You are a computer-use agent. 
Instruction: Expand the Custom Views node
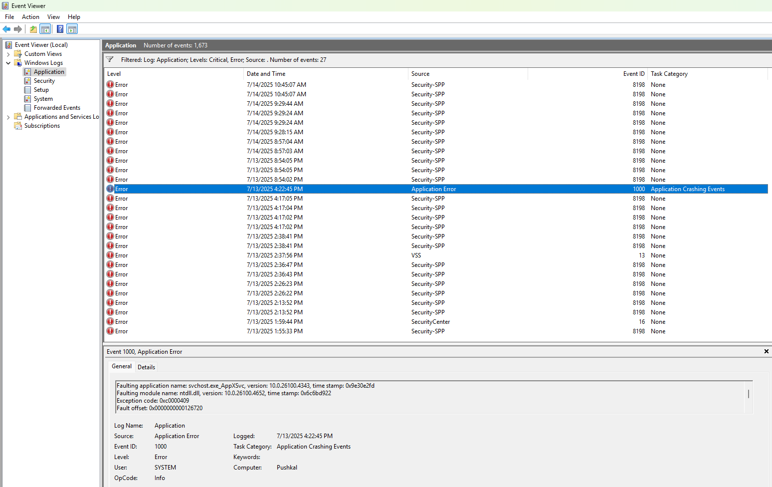tap(8, 54)
